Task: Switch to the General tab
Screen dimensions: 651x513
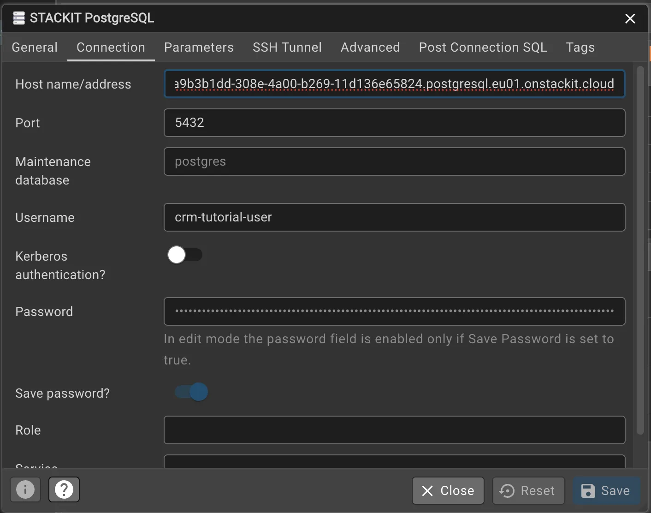Action: [x=34, y=47]
